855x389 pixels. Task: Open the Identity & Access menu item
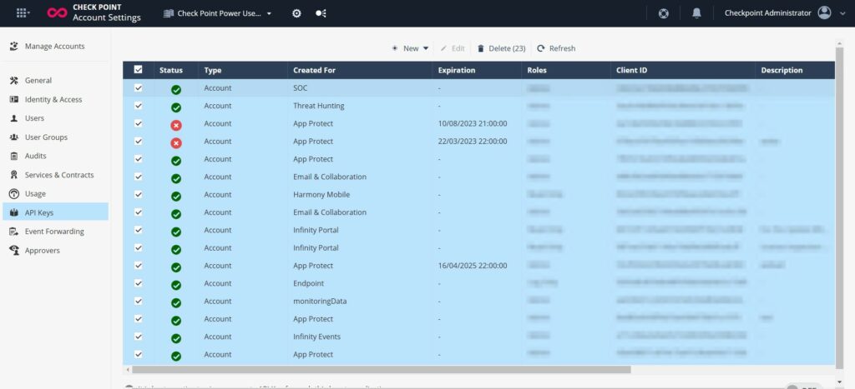point(53,99)
